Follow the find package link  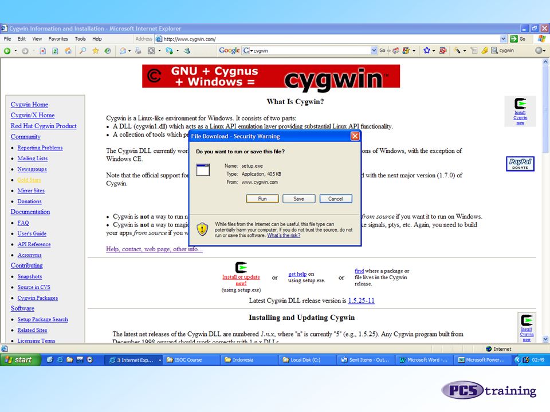[359, 271]
